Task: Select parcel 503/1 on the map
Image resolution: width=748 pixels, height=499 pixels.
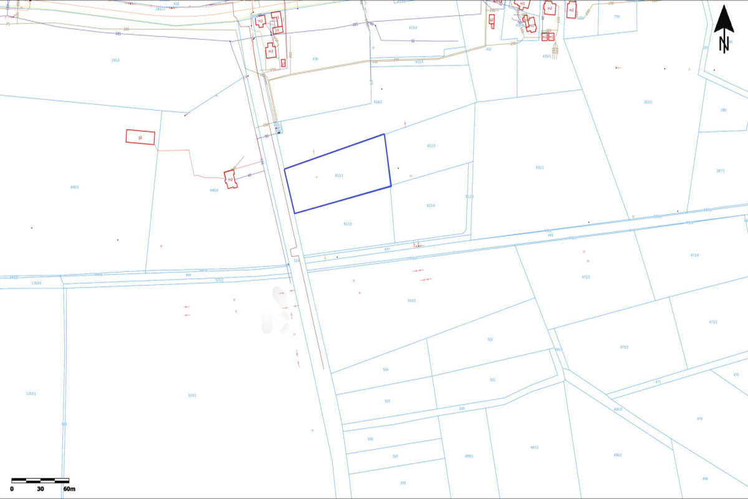Action: point(411,301)
